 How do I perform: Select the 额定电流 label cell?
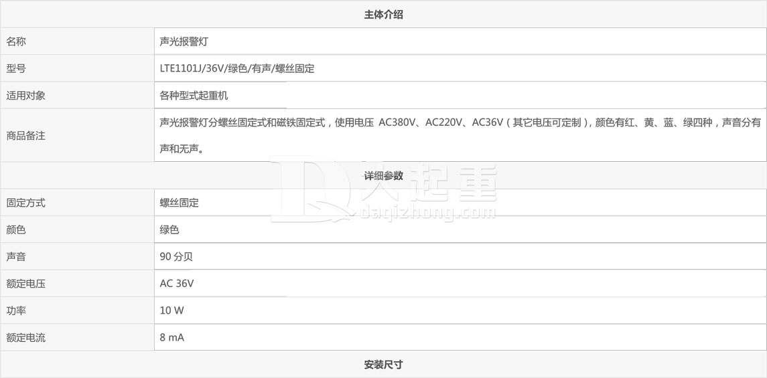click(77, 337)
